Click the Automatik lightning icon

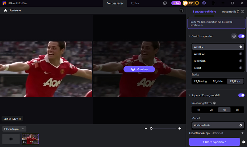click(x=238, y=11)
